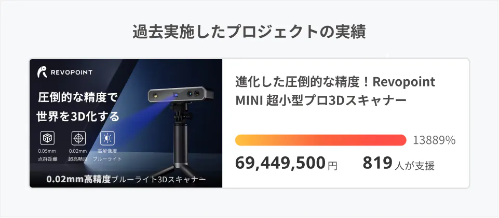Click the orange-red funding progress bar
499x218 pixels.
[x=320, y=140]
